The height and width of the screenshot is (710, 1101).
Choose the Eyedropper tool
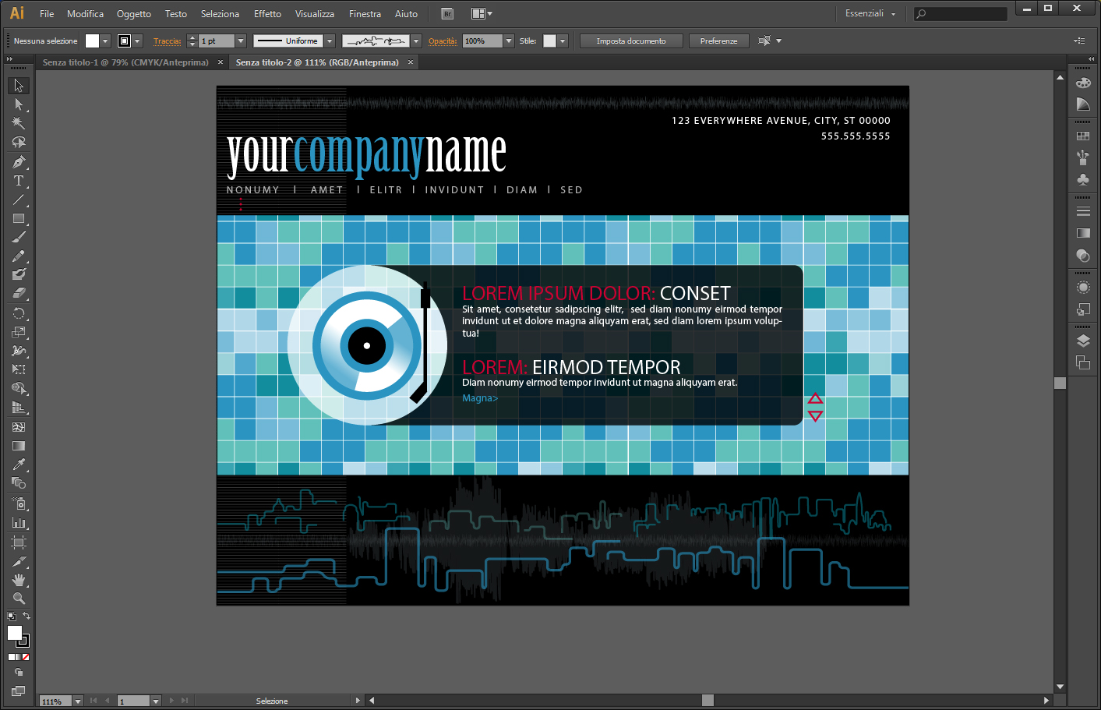click(19, 465)
